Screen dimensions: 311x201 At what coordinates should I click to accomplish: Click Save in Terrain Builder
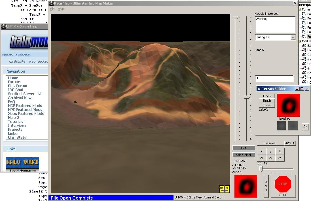[267, 105]
